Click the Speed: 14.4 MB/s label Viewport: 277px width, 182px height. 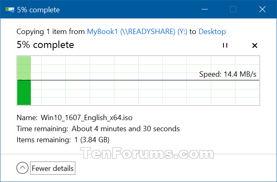point(228,74)
